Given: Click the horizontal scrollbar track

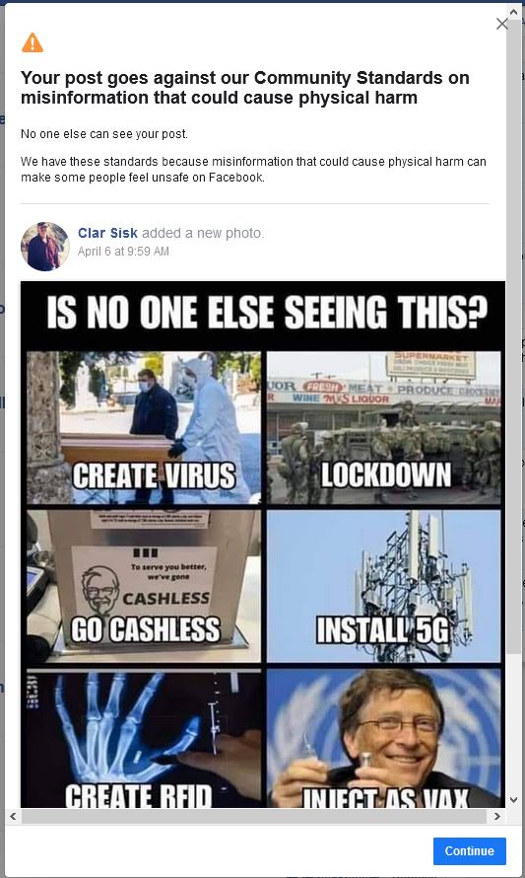Looking at the screenshot, I should click(254, 817).
